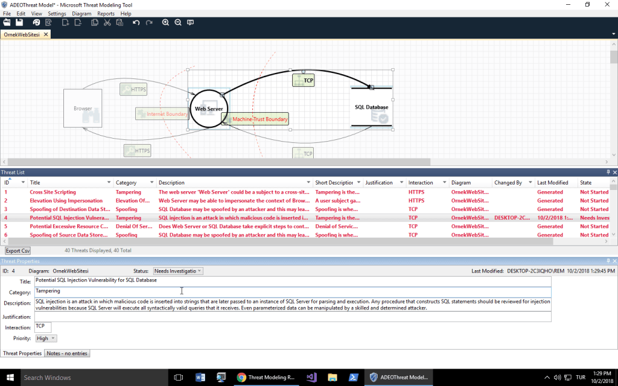
Task: Open the Help menu
Action: click(x=126, y=13)
